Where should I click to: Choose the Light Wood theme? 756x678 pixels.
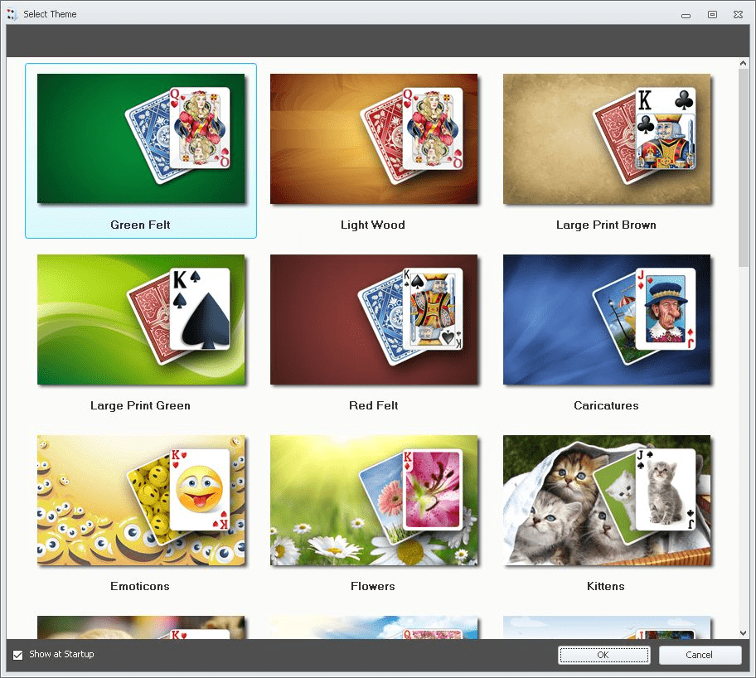[373, 138]
